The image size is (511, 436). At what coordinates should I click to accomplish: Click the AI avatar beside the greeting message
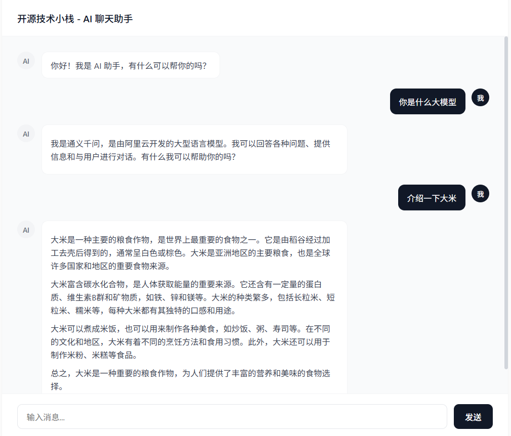pyautogui.click(x=26, y=61)
